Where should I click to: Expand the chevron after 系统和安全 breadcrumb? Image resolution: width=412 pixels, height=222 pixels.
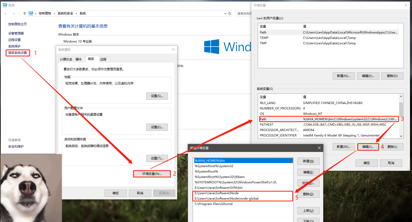(76, 13)
